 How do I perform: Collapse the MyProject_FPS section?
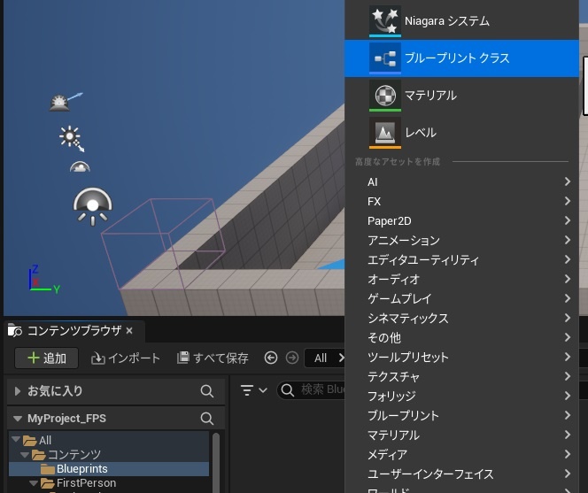pos(17,419)
